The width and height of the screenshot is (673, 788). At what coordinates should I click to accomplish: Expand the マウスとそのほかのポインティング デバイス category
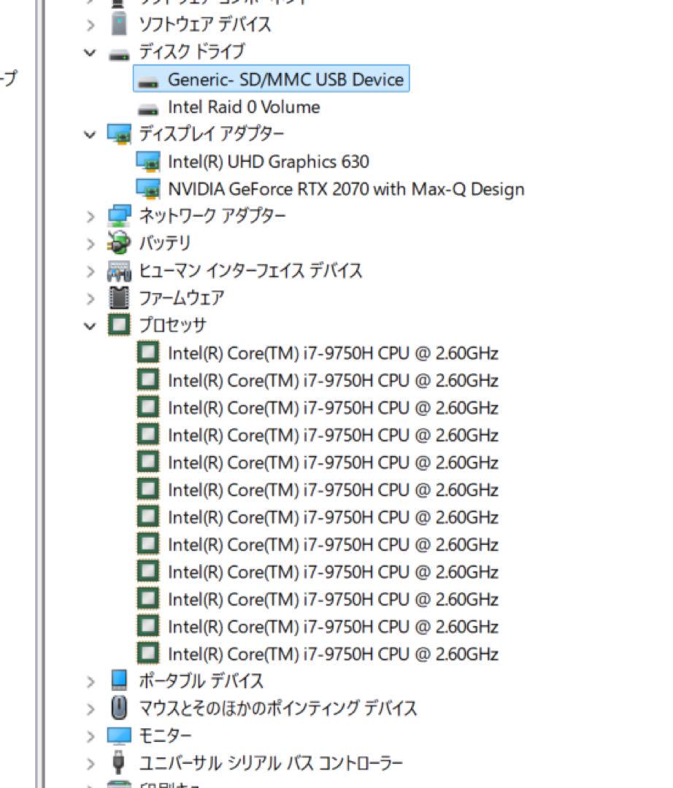pyautogui.click(x=91, y=709)
